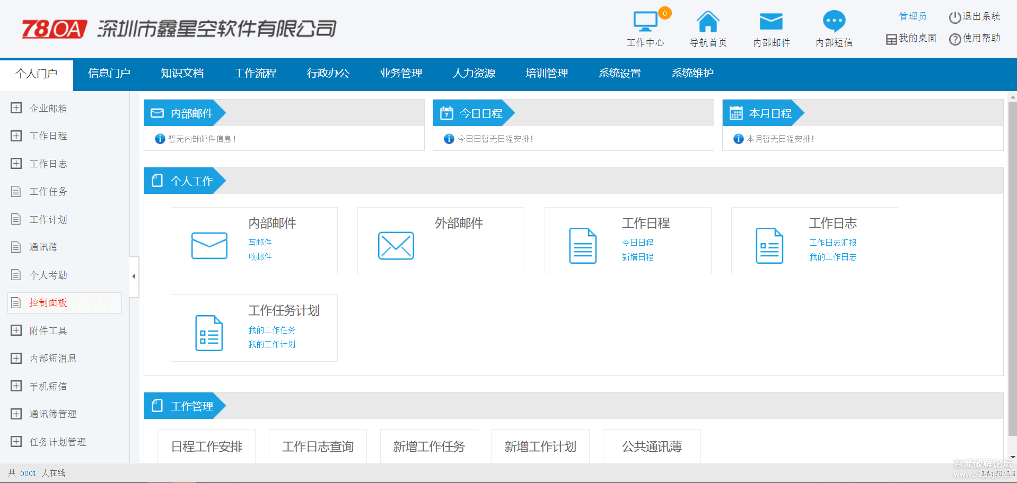Expand the 附件工具 sidebar node

[x=16, y=330]
